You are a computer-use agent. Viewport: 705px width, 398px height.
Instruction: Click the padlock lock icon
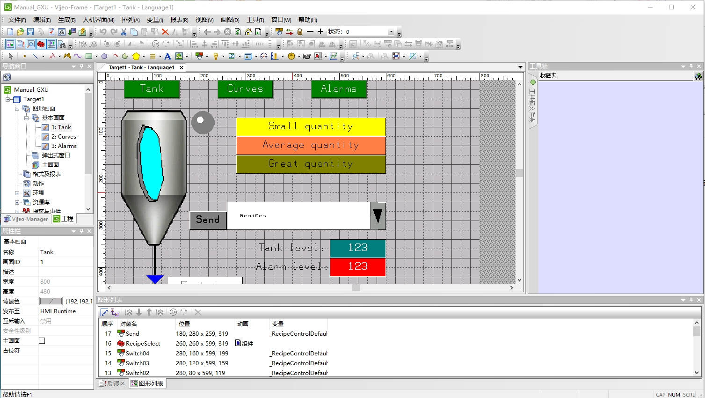[x=300, y=32]
